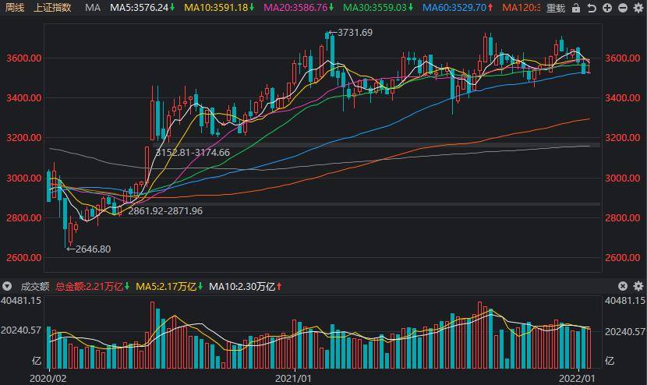647x385 pixels.
Task: Open the 周线 period selector
Action: (14, 8)
